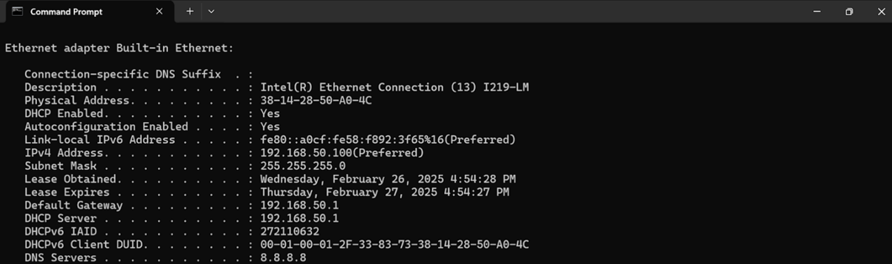Expand the new tab profile dropdown chevron
The image size is (892, 264).
(211, 11)
